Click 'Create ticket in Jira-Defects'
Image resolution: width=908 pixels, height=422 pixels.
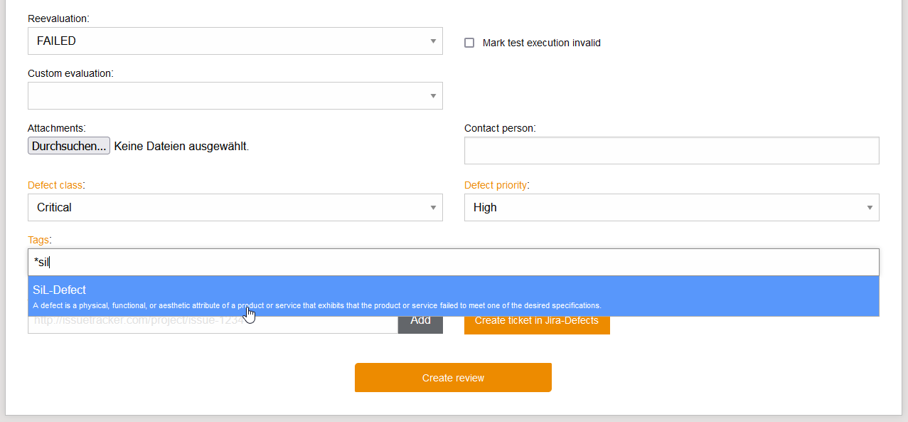pos(537,320)
